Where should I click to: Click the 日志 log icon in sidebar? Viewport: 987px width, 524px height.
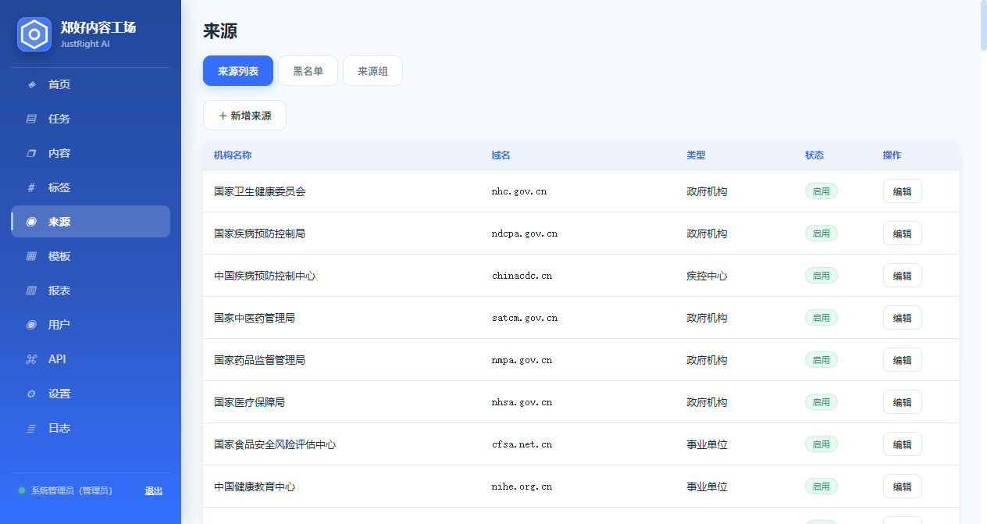[31, 428]
